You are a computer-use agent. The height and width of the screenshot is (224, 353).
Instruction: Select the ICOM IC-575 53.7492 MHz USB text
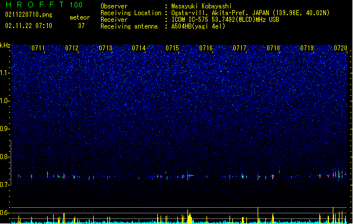226,20
